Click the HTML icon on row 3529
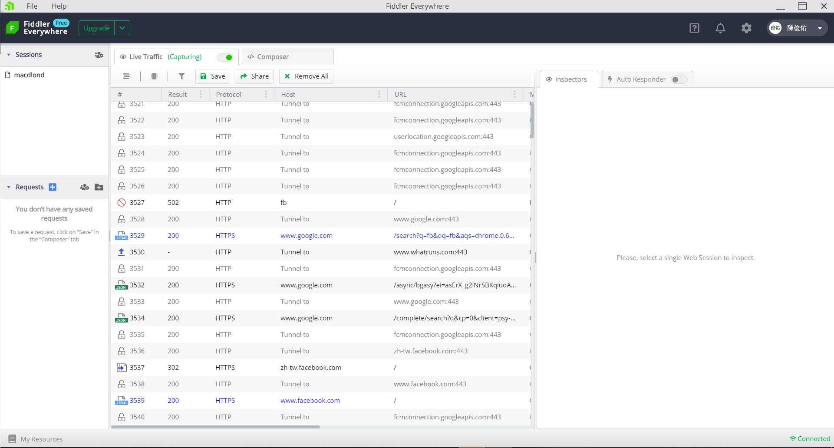 pos(122,236)
